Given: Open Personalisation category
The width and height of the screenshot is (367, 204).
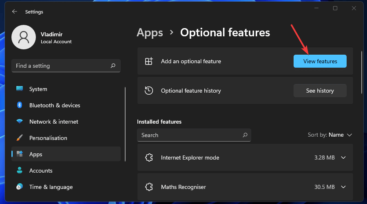Looking at the screenshot, I should click(66, 138).
